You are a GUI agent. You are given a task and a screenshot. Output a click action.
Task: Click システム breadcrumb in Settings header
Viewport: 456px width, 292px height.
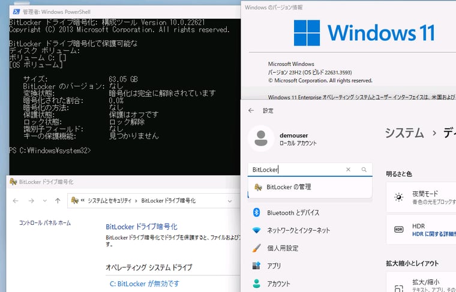coord(404,133)
